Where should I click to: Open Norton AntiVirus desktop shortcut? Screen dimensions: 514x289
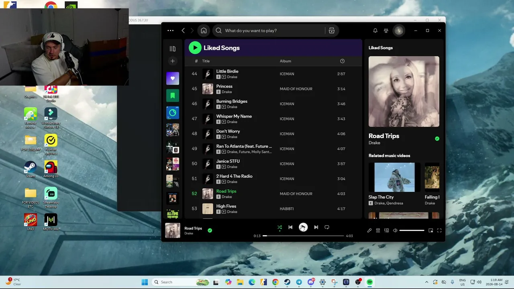click(51, 145)
